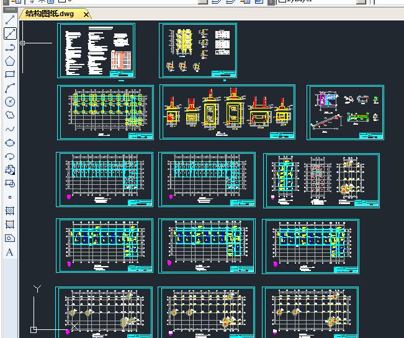Select the Circle tool
Screen dimensions: 404x338
tap(10, 102)
